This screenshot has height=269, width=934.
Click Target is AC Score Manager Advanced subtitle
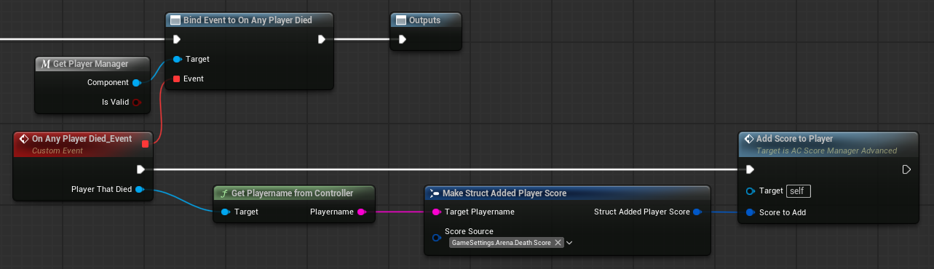pos(827,150)
